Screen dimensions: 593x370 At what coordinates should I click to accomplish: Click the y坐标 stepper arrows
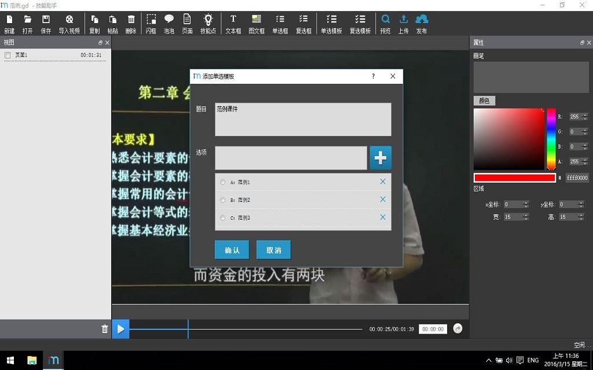pyautogui.click(x=581, y=204)
